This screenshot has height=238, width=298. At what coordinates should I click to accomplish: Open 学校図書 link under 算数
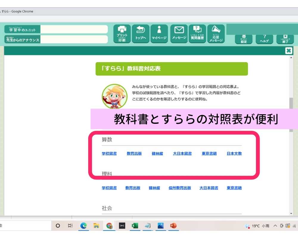pyautogui.click(x=109, y=154)
